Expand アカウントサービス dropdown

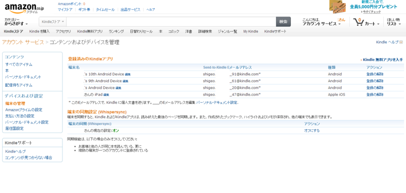point(322,22)
